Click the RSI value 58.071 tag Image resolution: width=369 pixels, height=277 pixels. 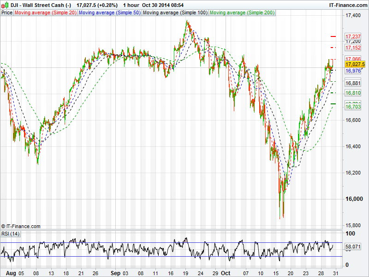353,247
